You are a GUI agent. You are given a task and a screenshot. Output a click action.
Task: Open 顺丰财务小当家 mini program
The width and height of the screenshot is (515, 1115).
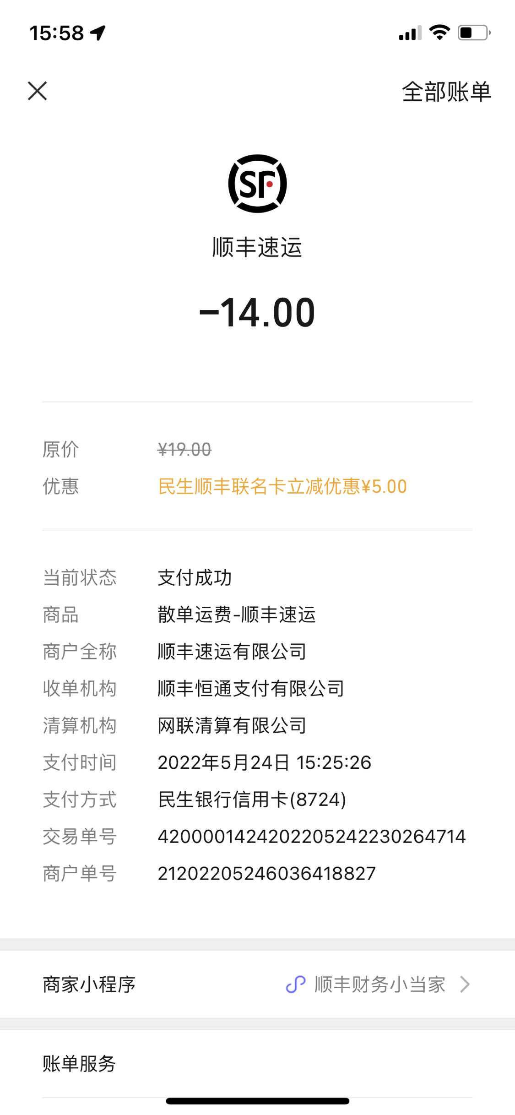pos(380,984)
